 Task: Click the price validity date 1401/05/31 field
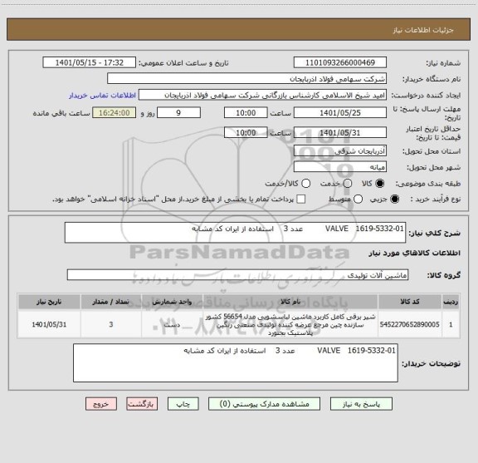pyautogui.click(x=340, y=133)
